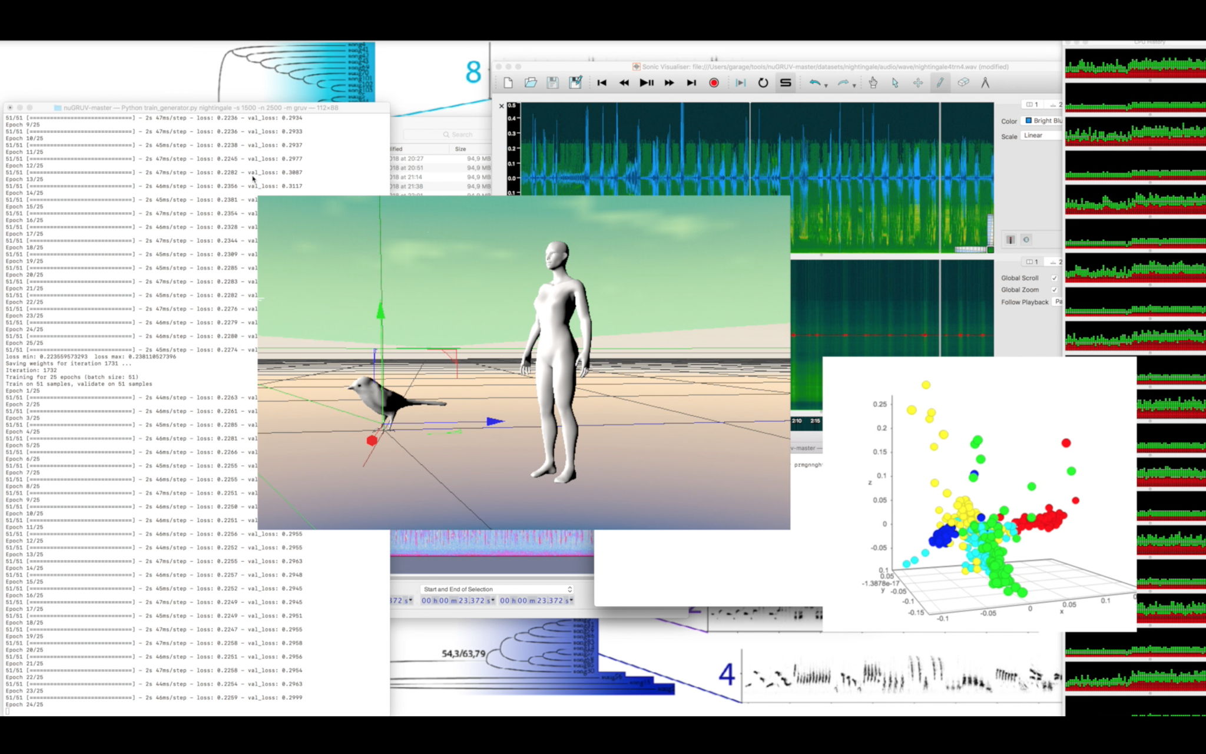Choose the Erase tool
1206x754 pixels.
pos(963,83)
